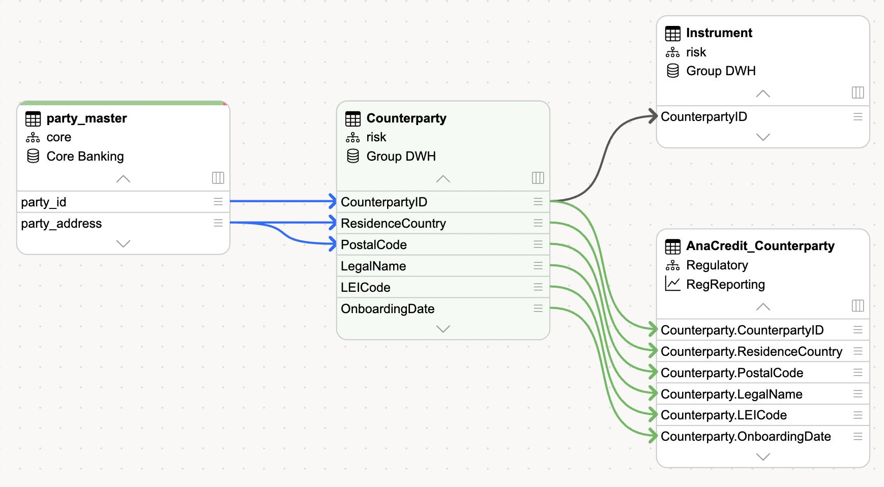This screenshot has width=884, height=487.
Task: Select the party_master card title
Action: pyautogui.click(x=86, y=118)
